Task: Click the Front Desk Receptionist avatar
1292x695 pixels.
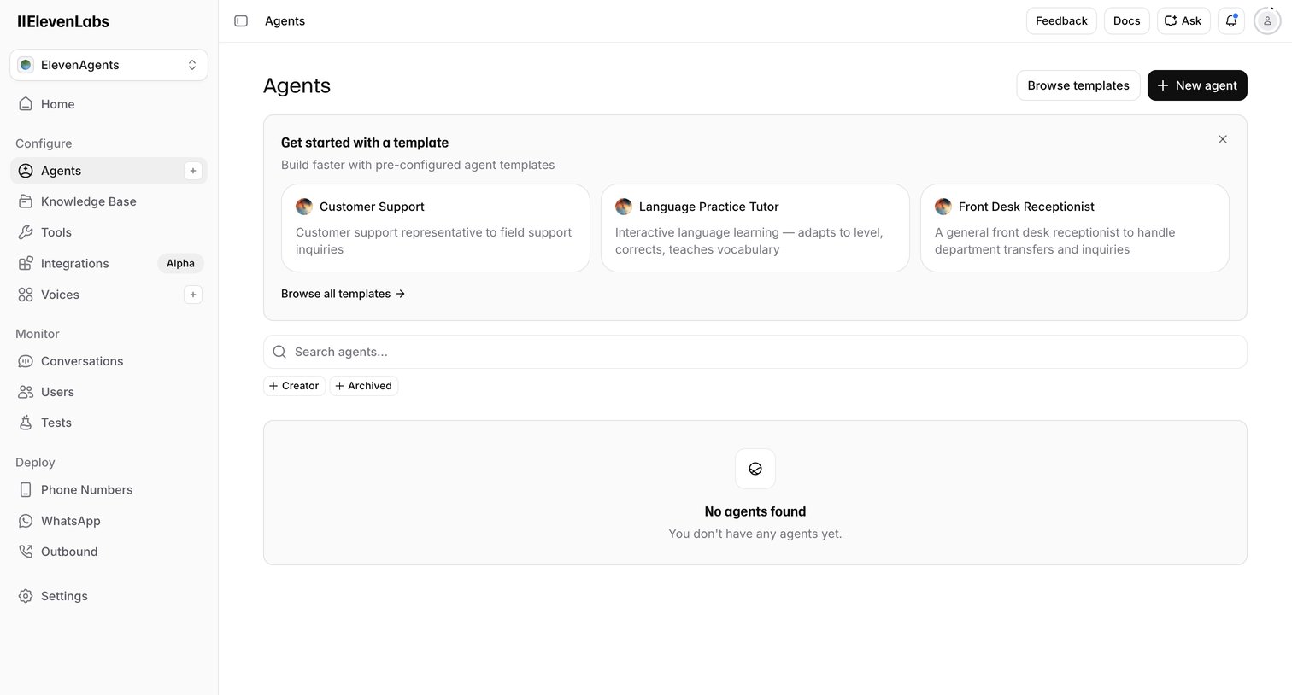Action: [x=943, y=207]
